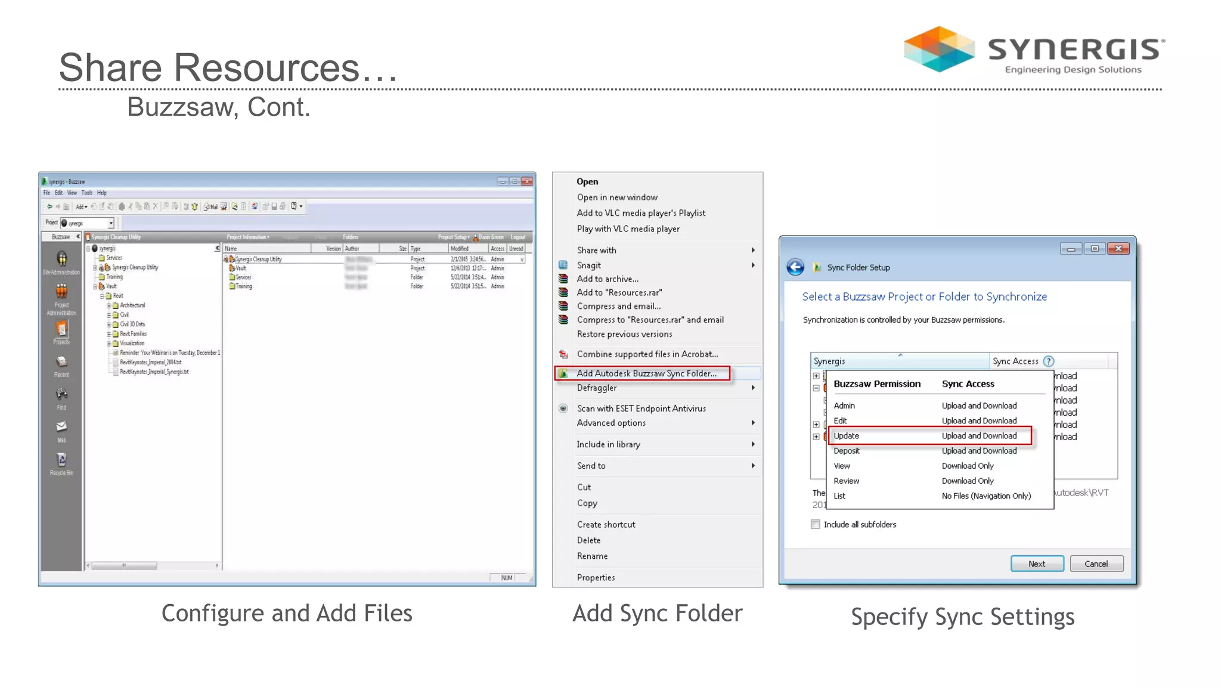Click the Mail toolbar button in Buzzsaw
The height and width of the screenshot is (687, 1221).
210,207
